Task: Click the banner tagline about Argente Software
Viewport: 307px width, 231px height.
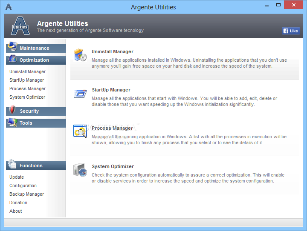Action: pos(90,30)
